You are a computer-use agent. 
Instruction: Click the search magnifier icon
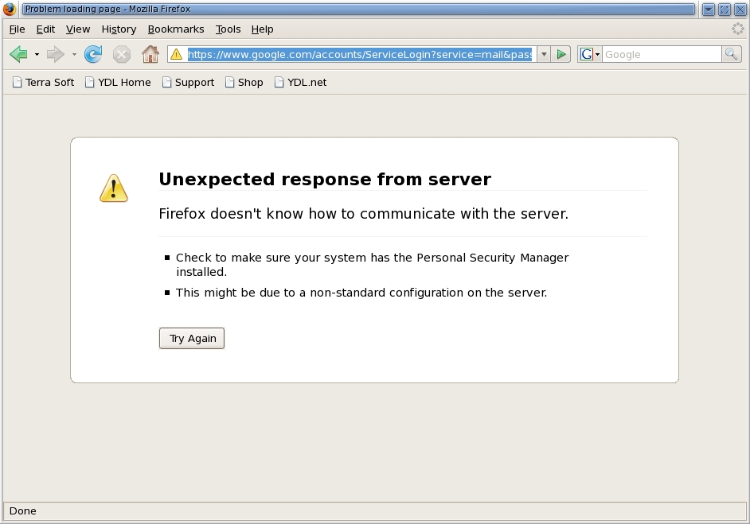pyautogui.click(x=731, y=54)
